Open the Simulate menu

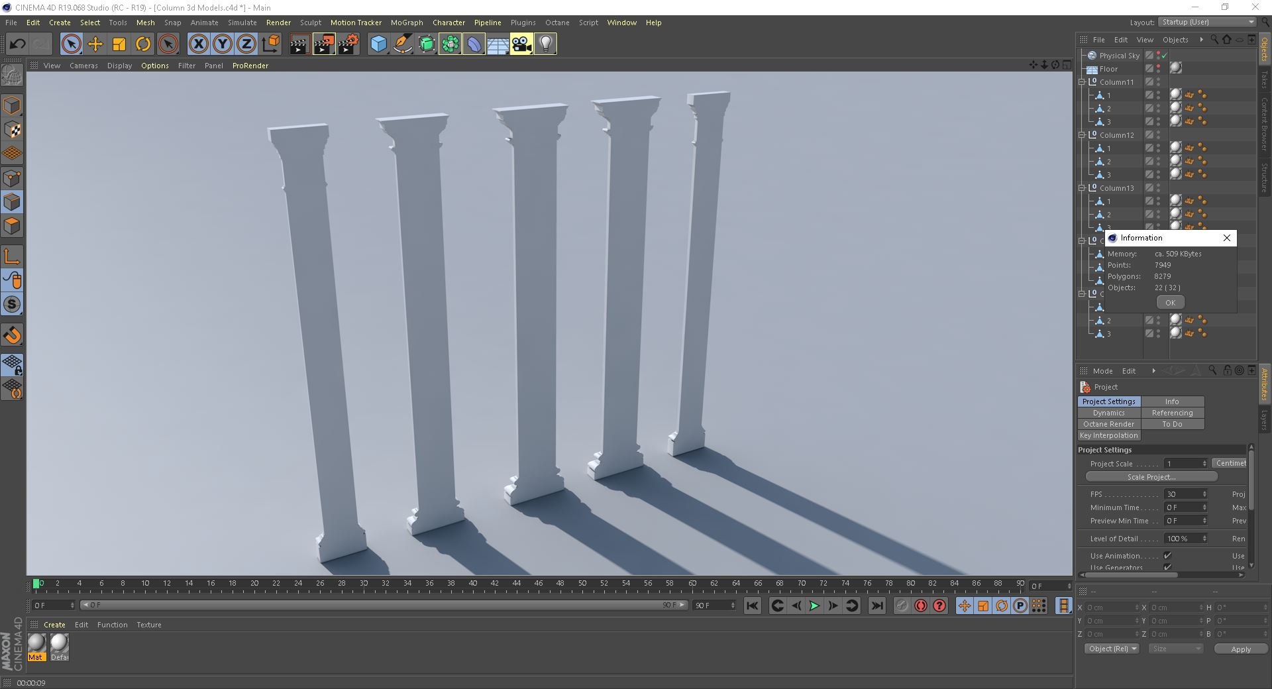[242, 23]
